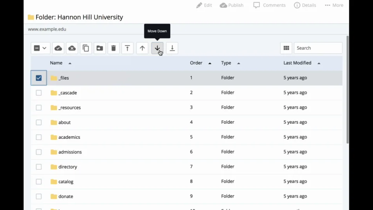Click the Move Up arrow icon
The image size is (373, 210).
142,48
